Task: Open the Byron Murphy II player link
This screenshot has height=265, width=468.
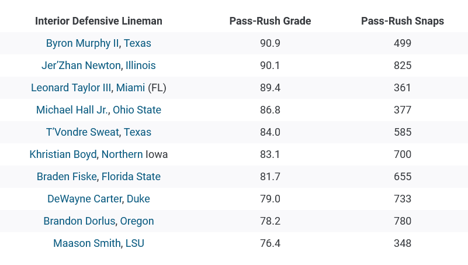Action: coord(82,43)
